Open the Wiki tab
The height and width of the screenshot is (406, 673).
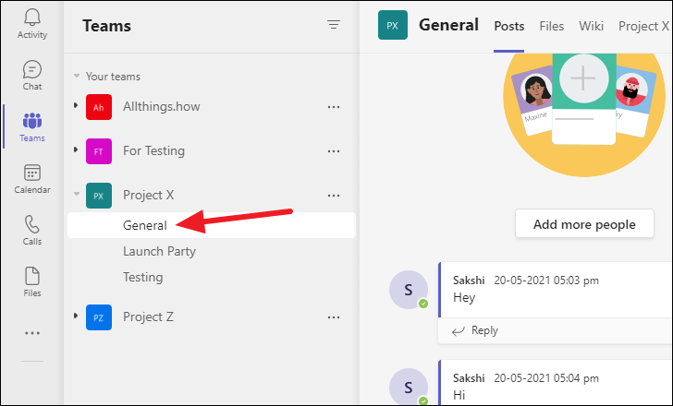tap(591, 26)
